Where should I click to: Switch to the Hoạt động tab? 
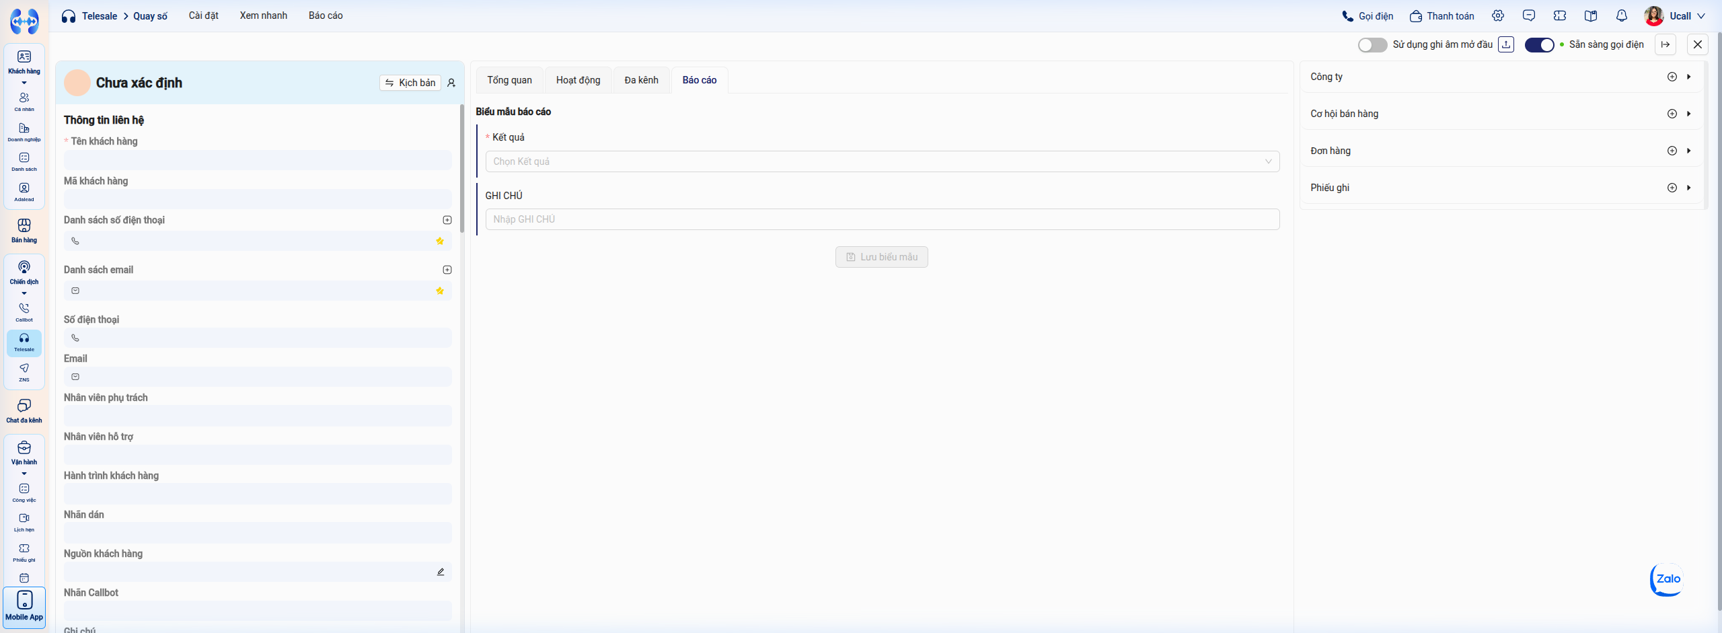point(578,80)
